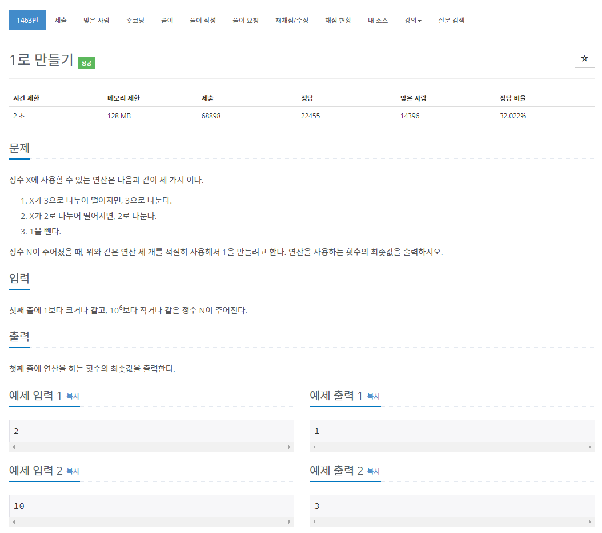
Task: Copy 예제 입력 2 via 복사 link
Action: (73, 471)
